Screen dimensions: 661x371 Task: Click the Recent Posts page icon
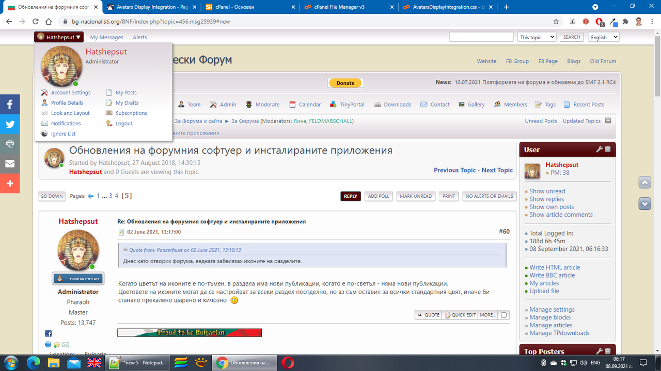tap(567, 105)
